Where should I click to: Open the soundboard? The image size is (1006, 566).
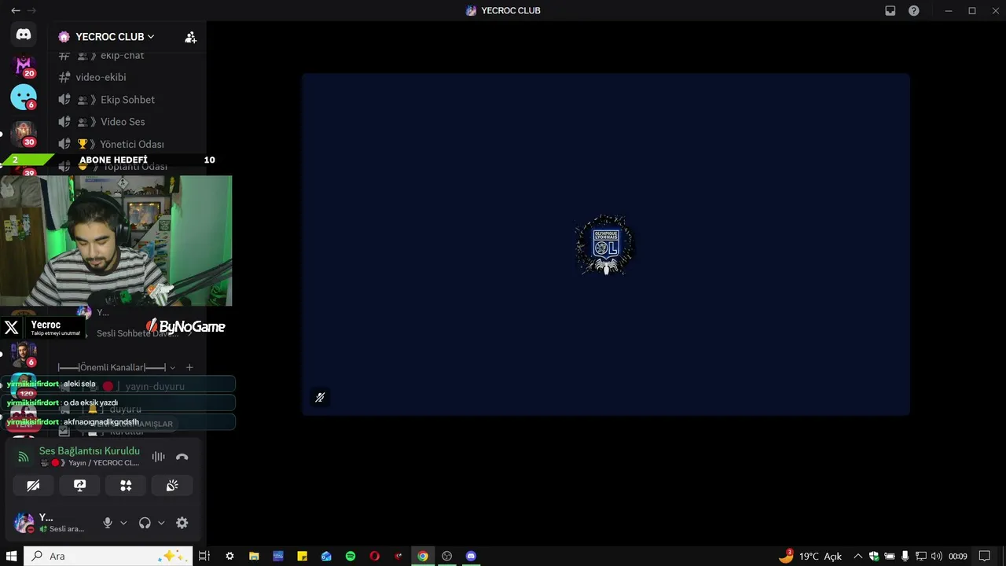point(172,486)
